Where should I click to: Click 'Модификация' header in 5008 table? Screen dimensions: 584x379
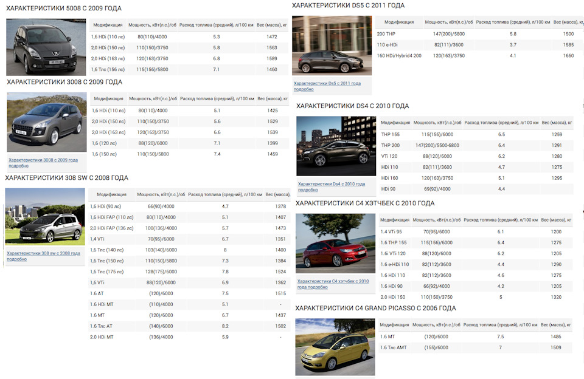(108, 25)
